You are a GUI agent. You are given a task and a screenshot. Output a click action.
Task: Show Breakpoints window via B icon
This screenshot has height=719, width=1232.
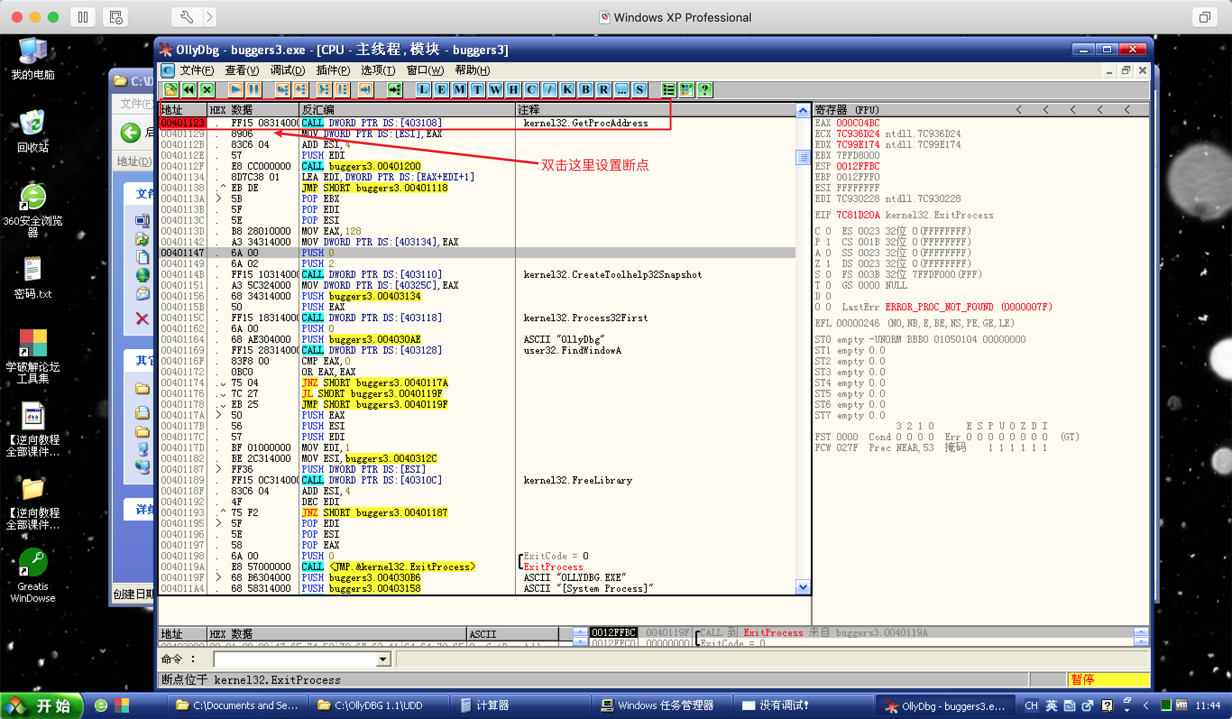point(585,89)
